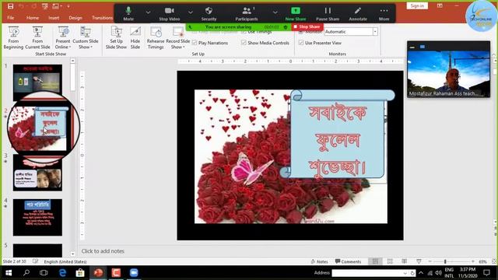Open Custom Slide Show menu

tap(85, 37)
